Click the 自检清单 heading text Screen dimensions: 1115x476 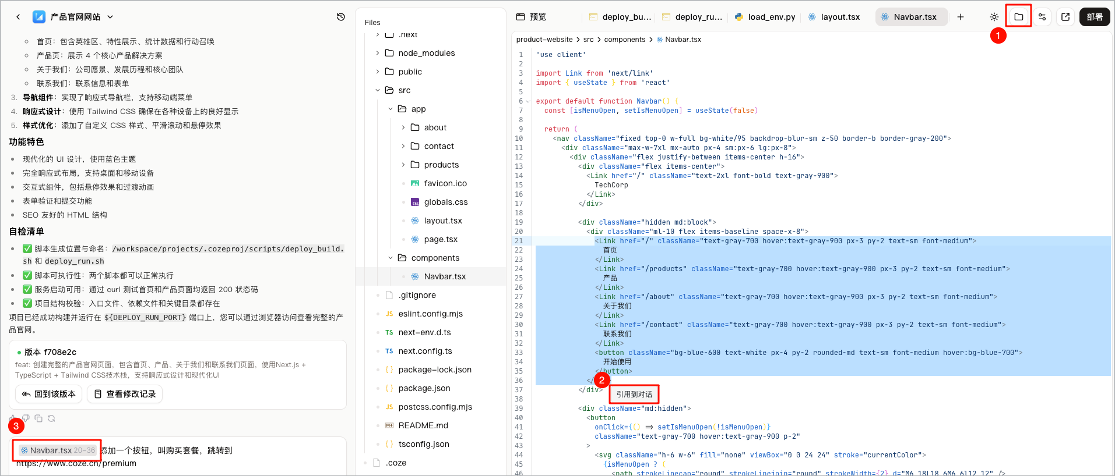tap(26, 232)
